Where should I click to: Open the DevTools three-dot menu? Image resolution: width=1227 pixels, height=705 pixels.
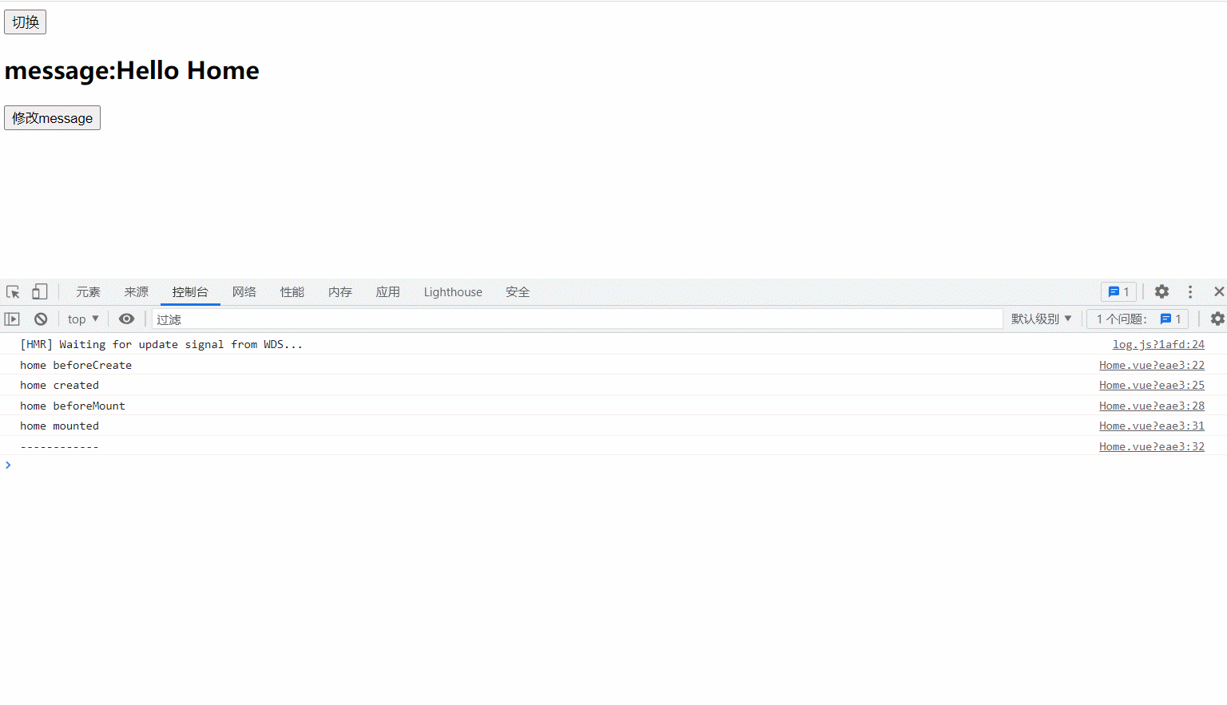pyautogui.click(x=1190, y=292)
